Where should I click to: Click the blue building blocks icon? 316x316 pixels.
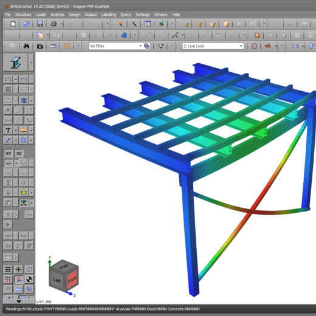(124, 35)
